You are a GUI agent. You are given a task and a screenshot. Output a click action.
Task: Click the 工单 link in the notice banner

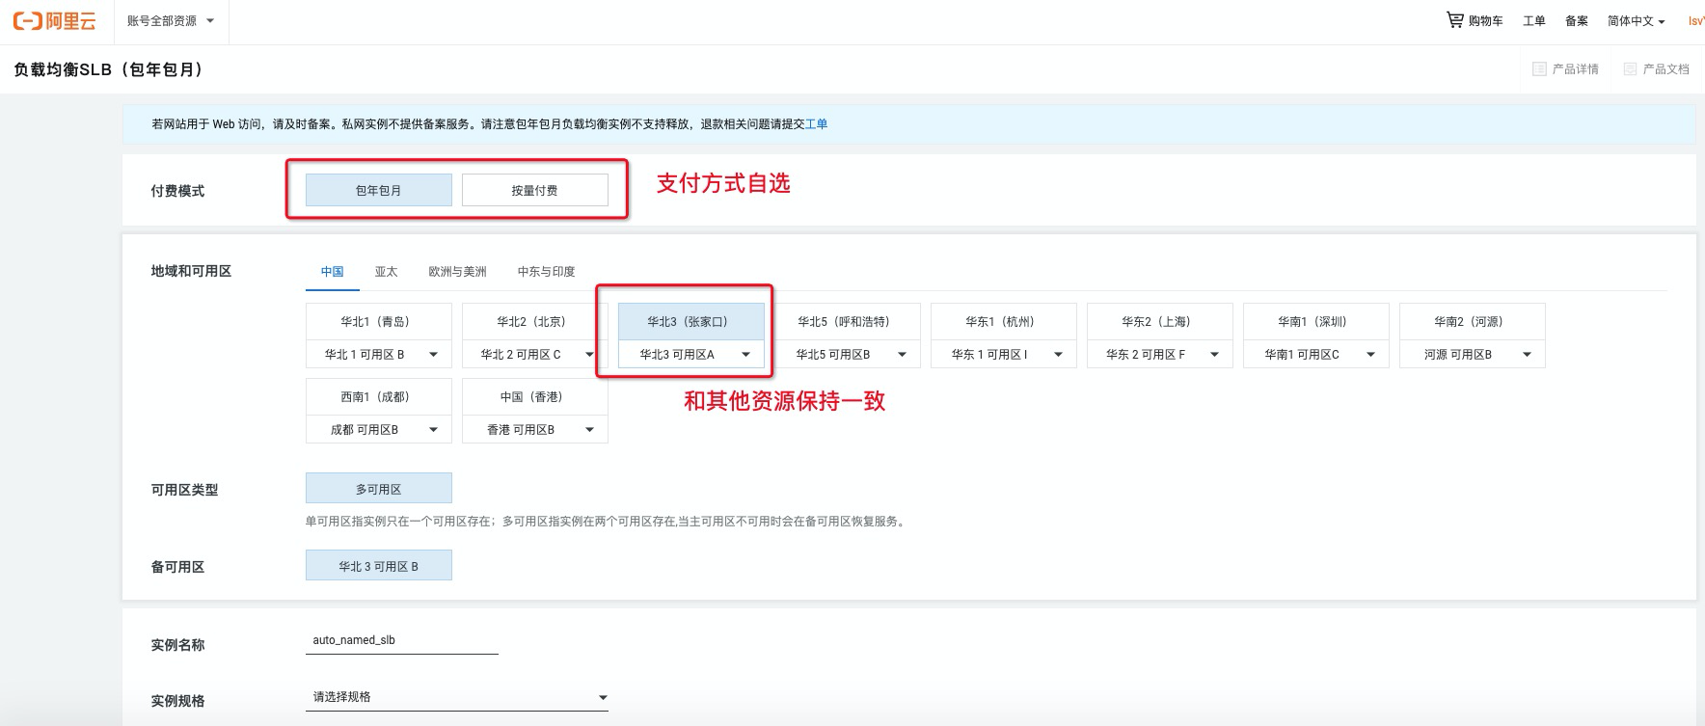point(816,124)
